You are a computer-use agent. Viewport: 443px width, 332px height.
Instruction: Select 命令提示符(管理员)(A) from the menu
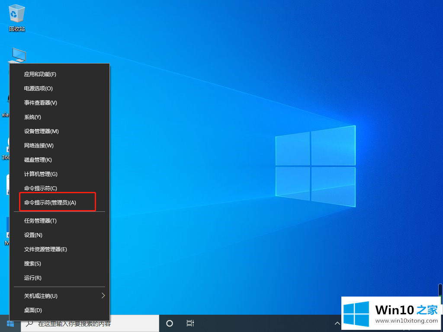[x=50, y=203]
